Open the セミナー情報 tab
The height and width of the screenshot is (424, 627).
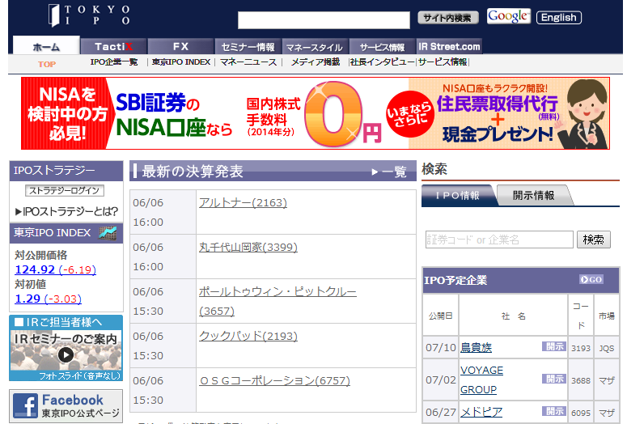pyautogui.click(x=248, y=47)
